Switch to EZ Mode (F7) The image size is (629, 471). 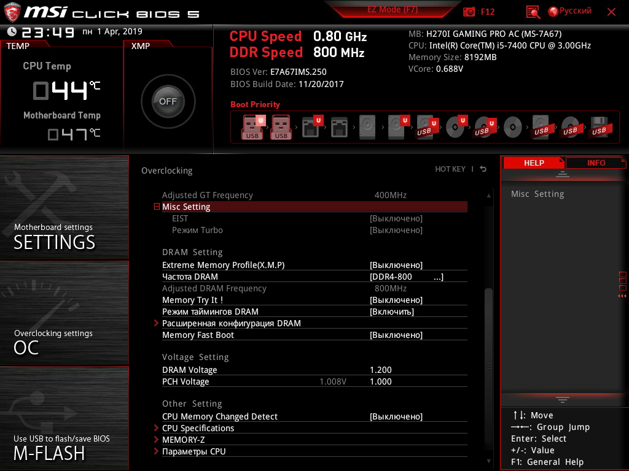tap(393, 10)
